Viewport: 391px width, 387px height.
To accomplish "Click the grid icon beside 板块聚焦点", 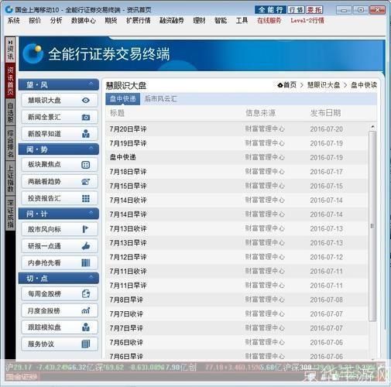I will 86,165.
